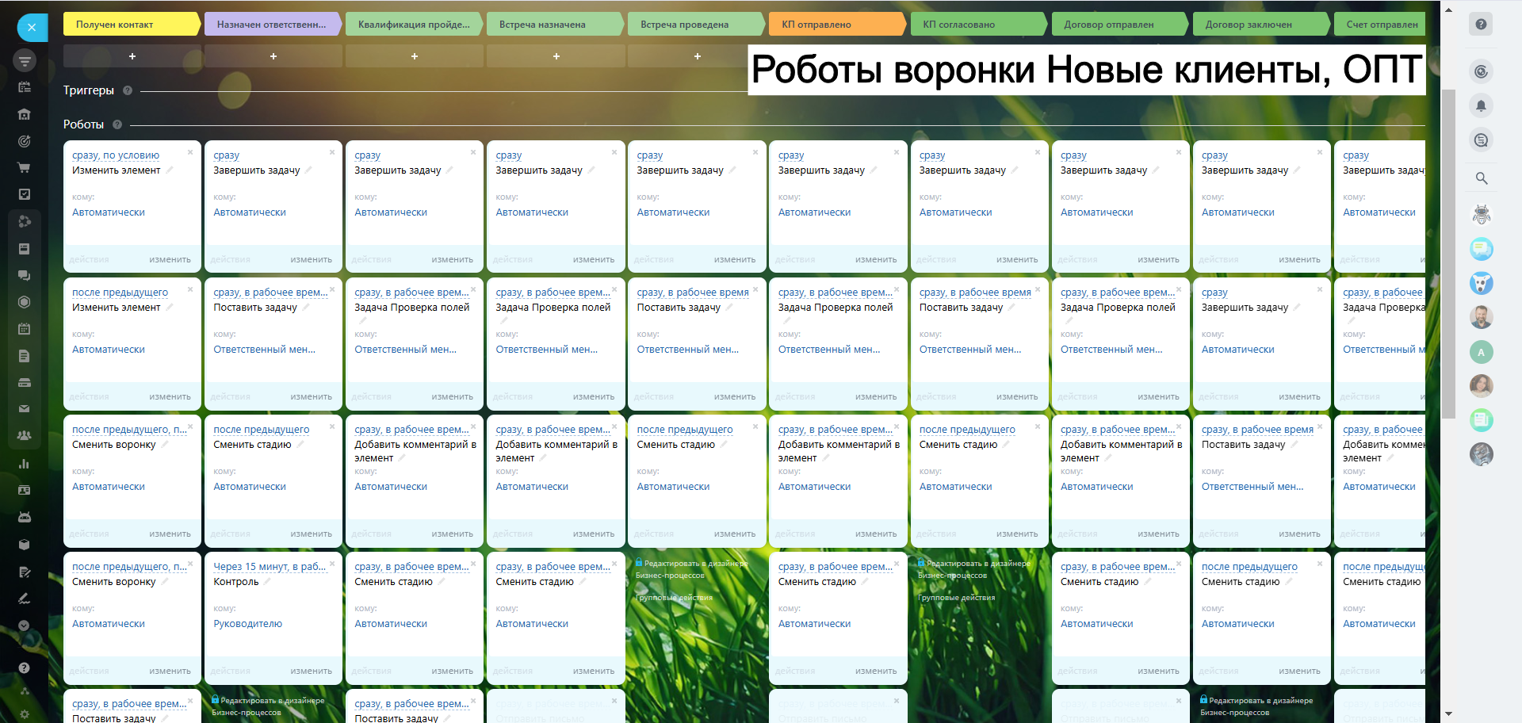
Task: Open the bearded man avatar chat
Action: click(1481, 317)
